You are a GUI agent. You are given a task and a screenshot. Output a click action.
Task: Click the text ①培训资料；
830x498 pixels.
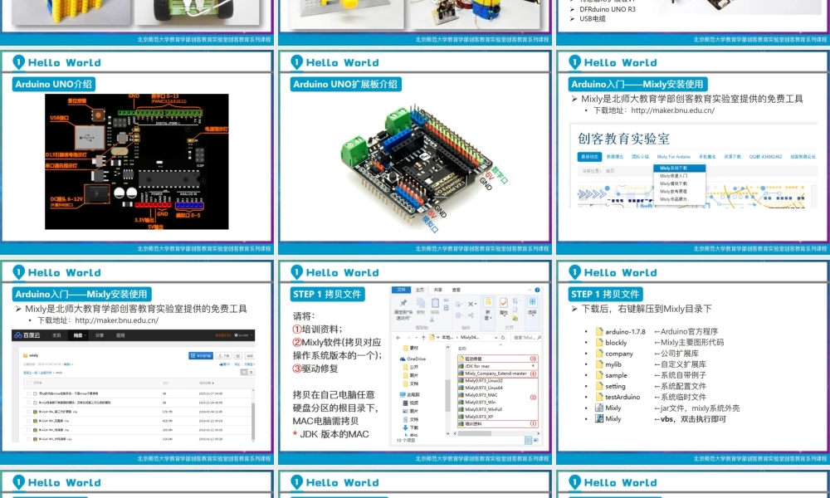tap(317, 329)
